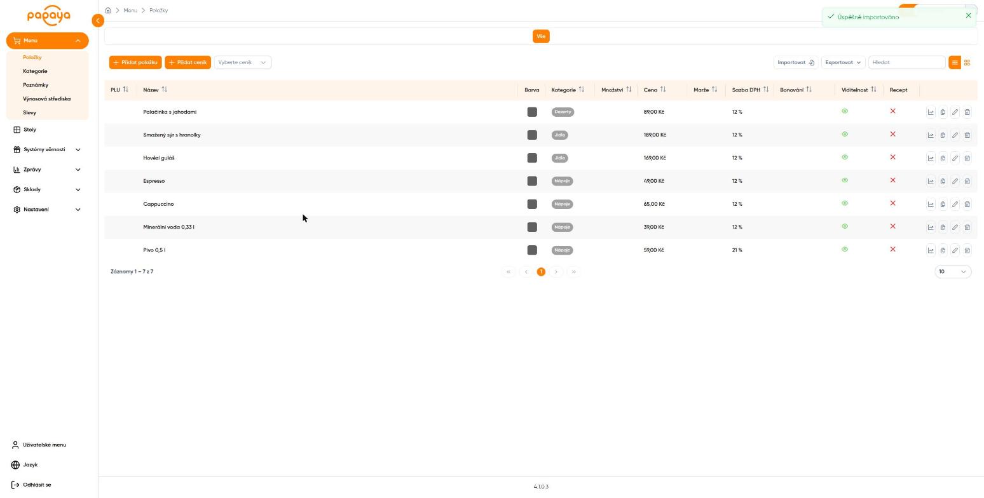Image resolution: width=984 pixels, height=498 pixels.
Task: Sort items by Název column
Action: 164,90
